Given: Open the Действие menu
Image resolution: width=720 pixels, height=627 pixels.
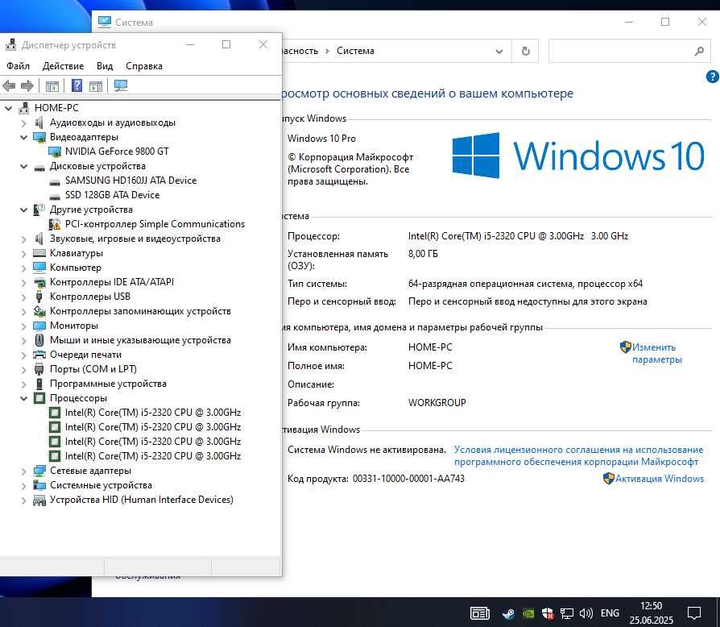Looking at the screenshot, I should tap(63, 66).
